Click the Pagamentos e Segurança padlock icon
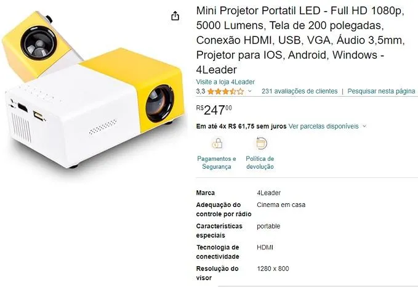This screenshot has width=418, height=287. (x=217, y=143)
